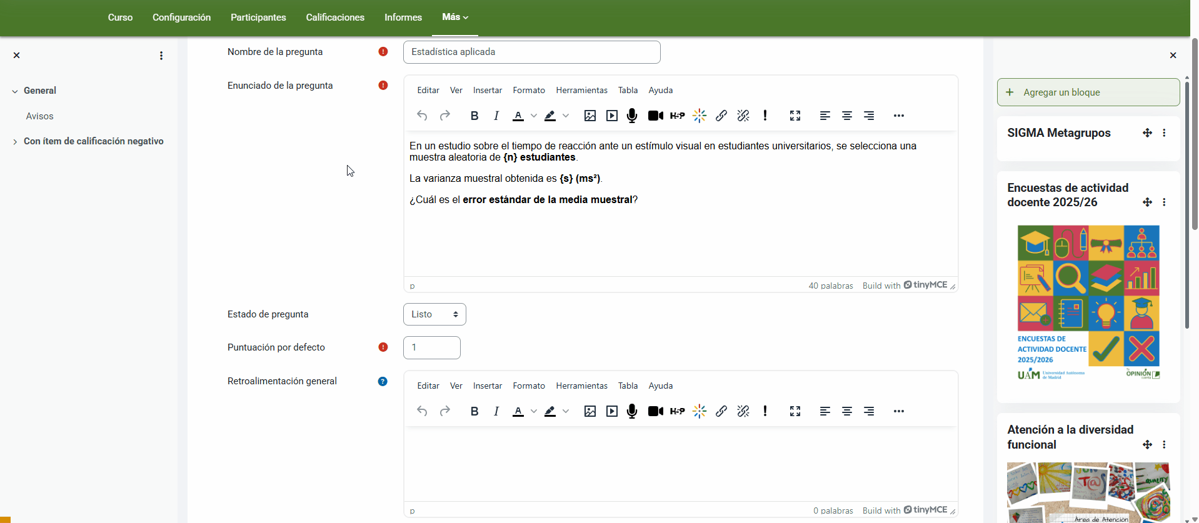
Task: Show more toolbar options in Retroalimentación editor
Action: [899, 411]
